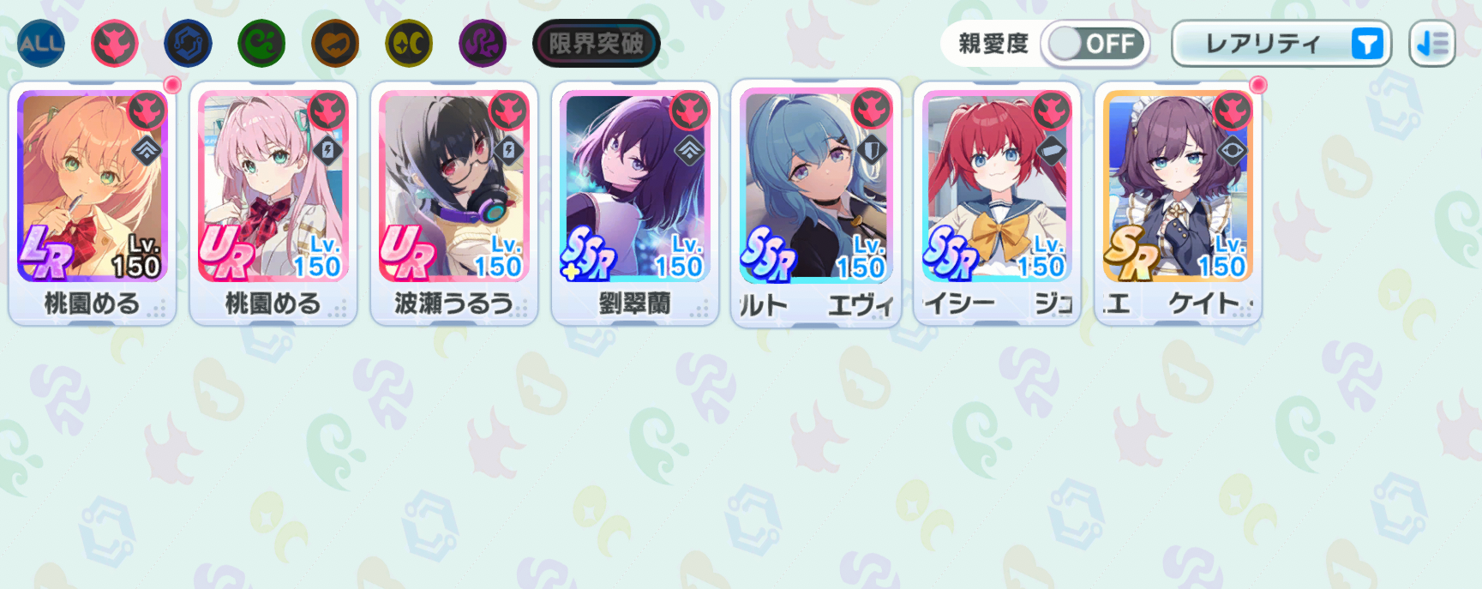Select the LR 桃園める card

(x=93, y=203)
